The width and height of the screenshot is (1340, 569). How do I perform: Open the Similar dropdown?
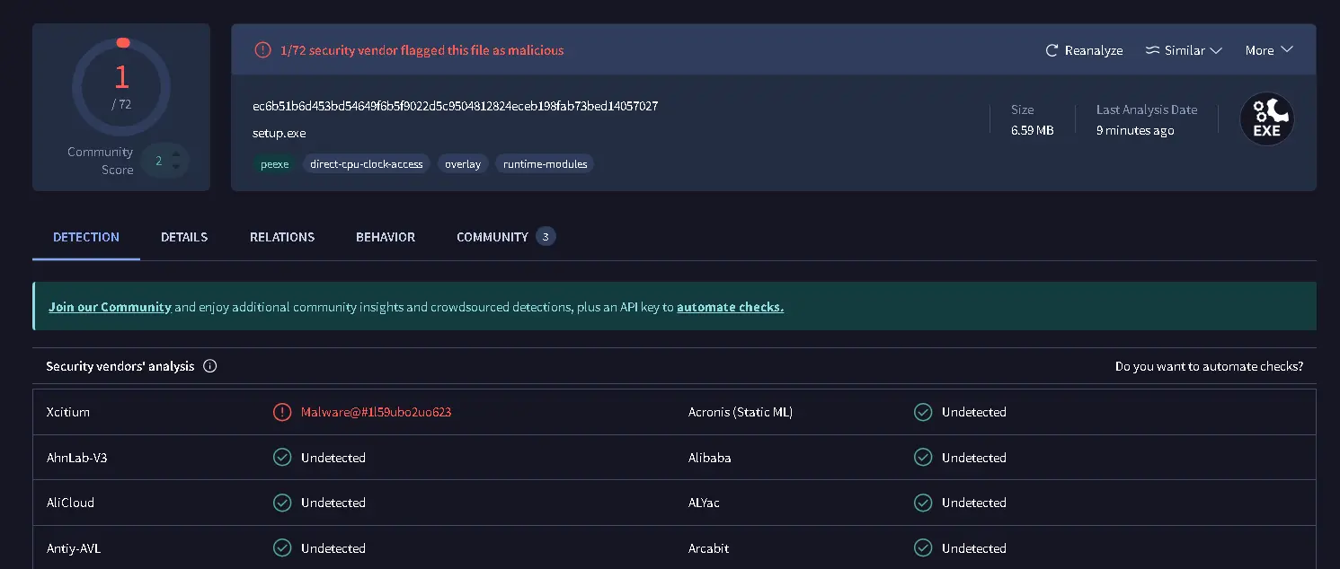pos(1184,50)
